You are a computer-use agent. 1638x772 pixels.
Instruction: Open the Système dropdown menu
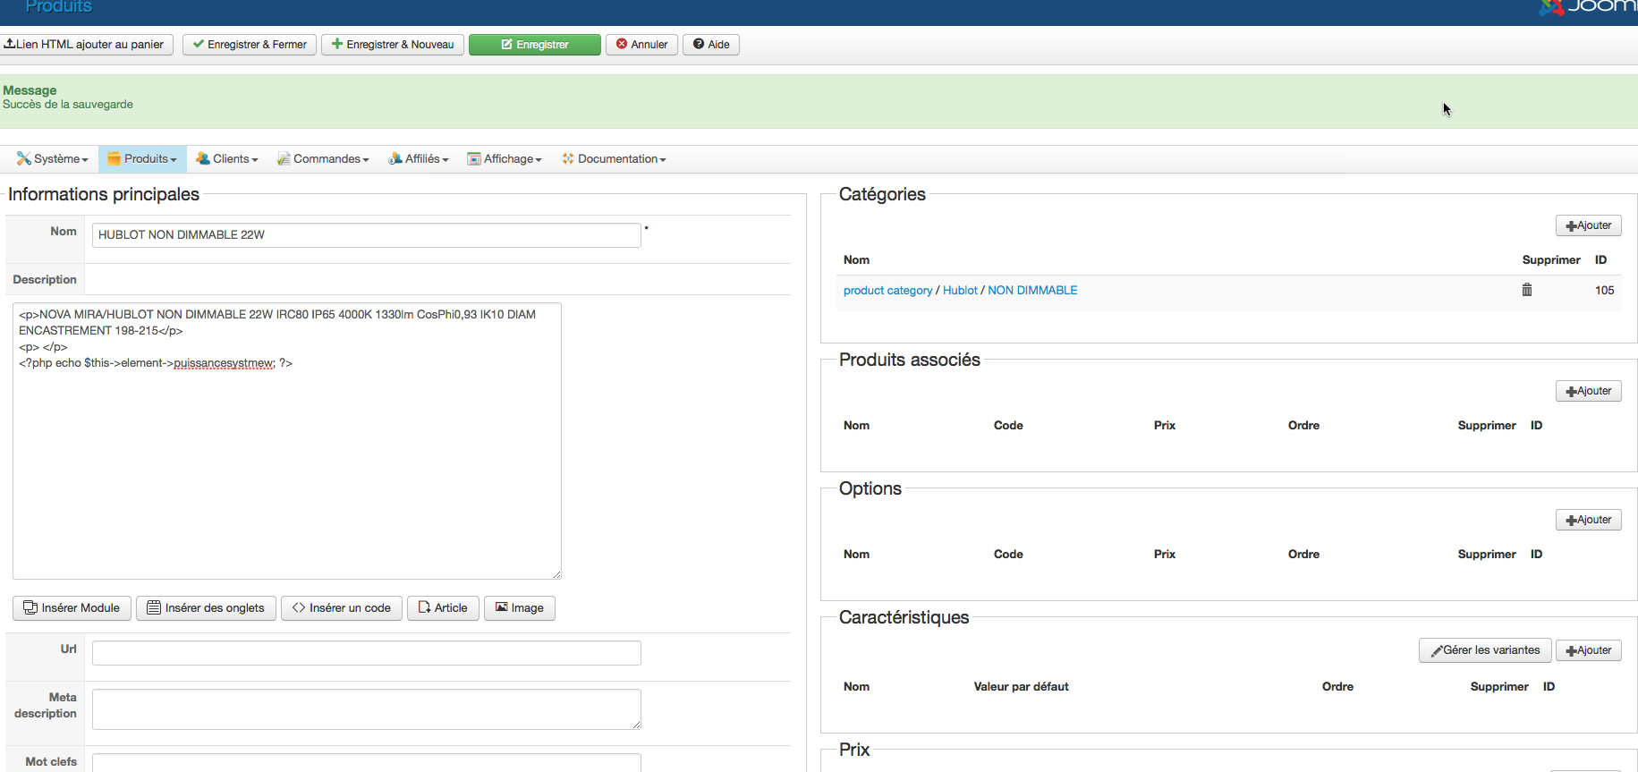click(53, 159)
